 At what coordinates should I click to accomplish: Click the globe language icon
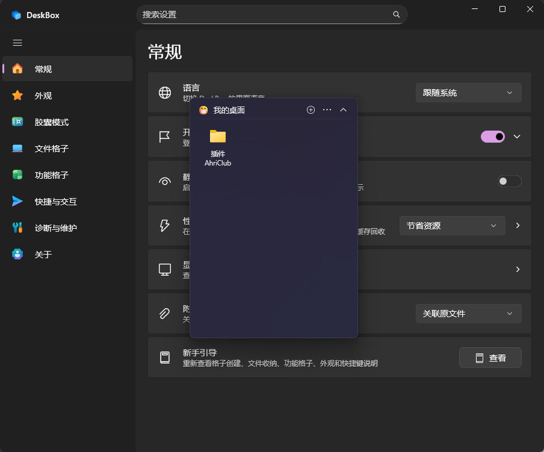[x=165, y=93]
